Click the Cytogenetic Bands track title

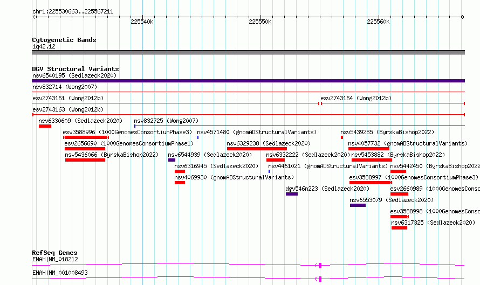64,40
